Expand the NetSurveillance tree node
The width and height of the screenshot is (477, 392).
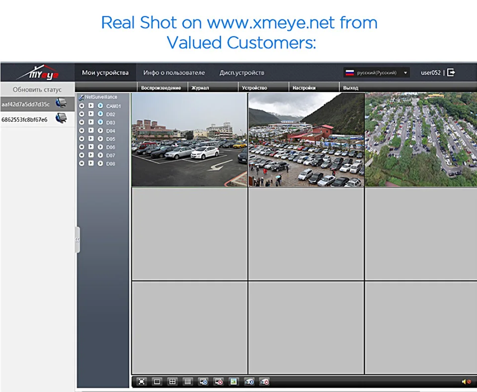[x=98, y=97]
